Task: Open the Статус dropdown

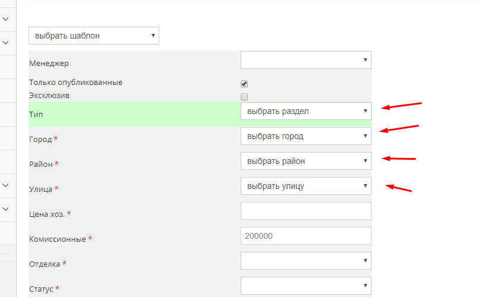Action: 306,286
